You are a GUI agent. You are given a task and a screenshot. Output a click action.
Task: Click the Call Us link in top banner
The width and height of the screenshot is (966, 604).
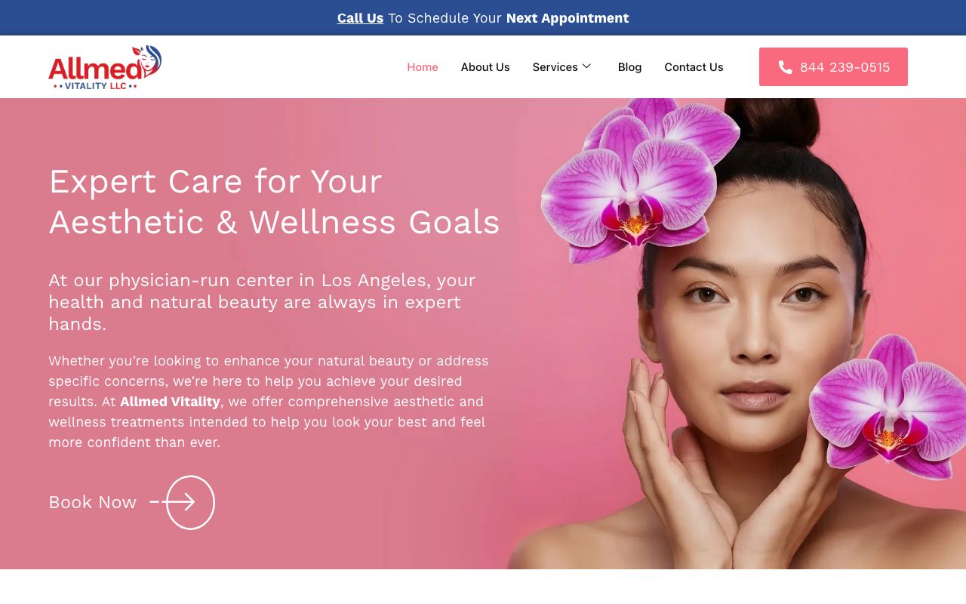[360, 18]
